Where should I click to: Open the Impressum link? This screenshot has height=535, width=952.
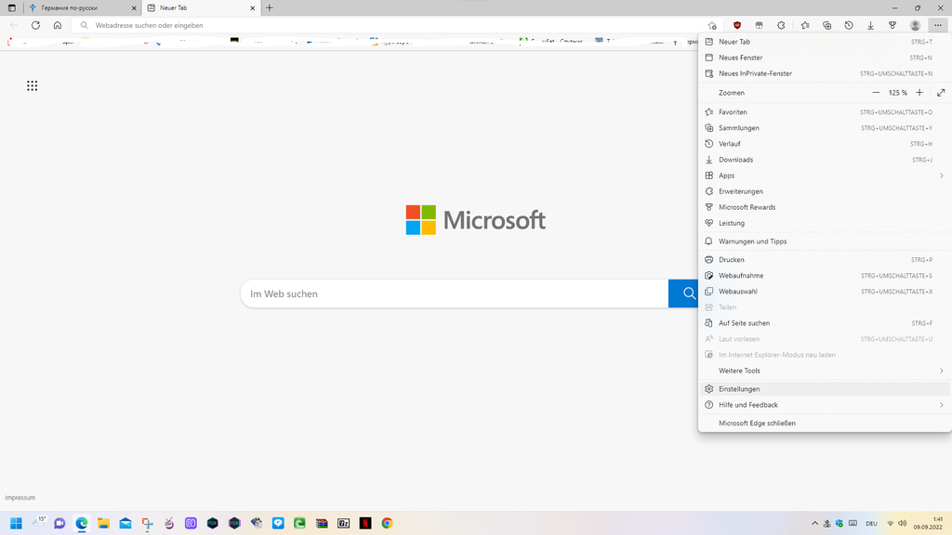pos(20,498)
